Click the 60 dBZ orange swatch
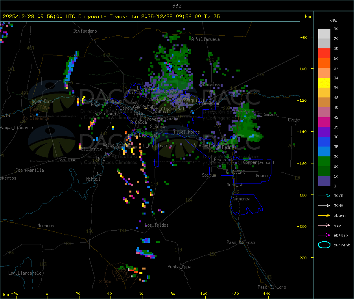354x299 pixels. click(x=324, y=63)
